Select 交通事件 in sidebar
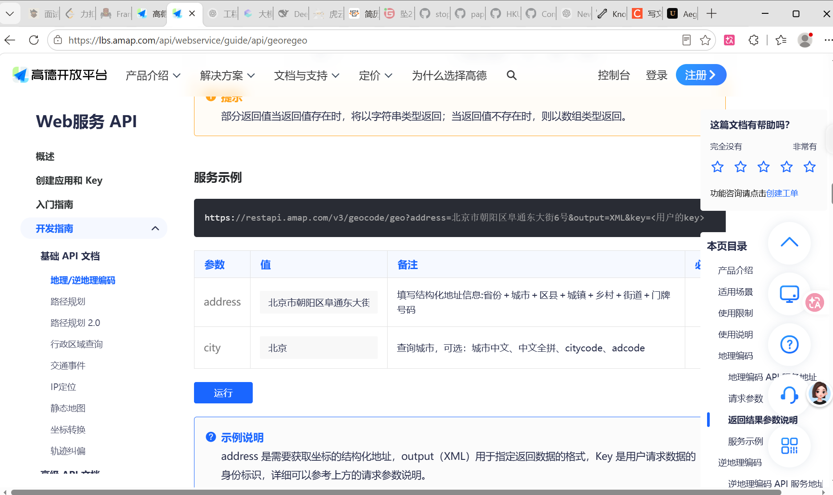This screenshot has width=833, height=495. [x=68, y=366]
